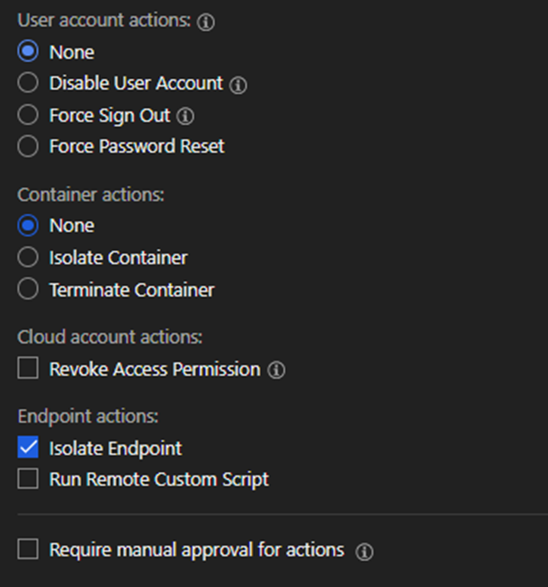Pick the Force Password Reset radio button
548x587 pixels.
click(x=28, y=147)
